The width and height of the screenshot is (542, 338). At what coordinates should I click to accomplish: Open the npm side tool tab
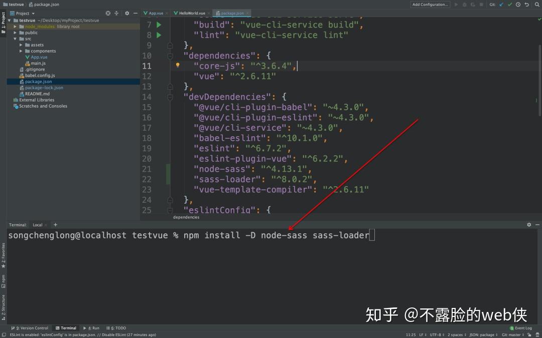tap(3, 281)
